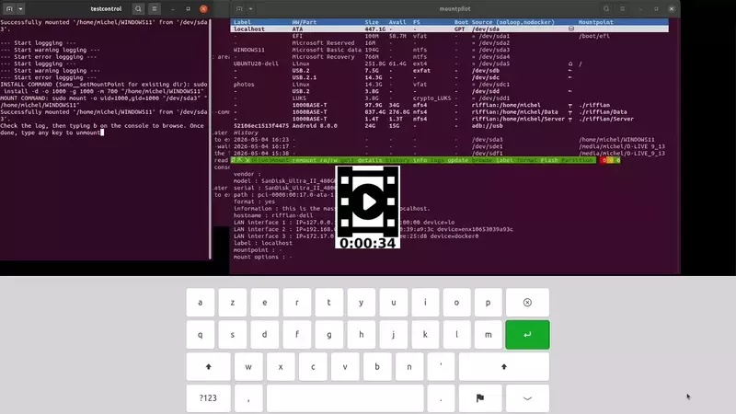Open new tab icon in mountpilot window
Screen dimensions: 736x414
click(x=239, y=8)
